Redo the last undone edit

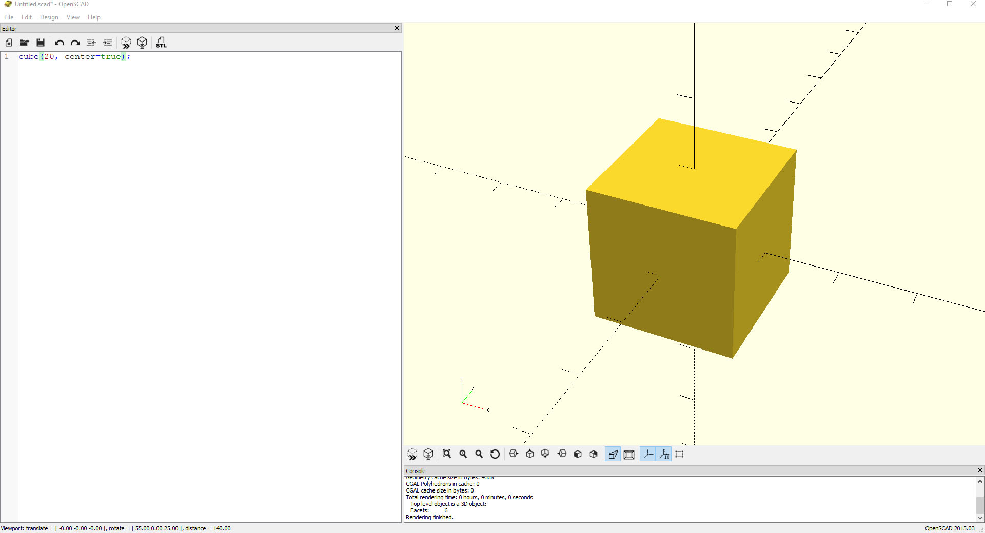(x=75, y=43)
